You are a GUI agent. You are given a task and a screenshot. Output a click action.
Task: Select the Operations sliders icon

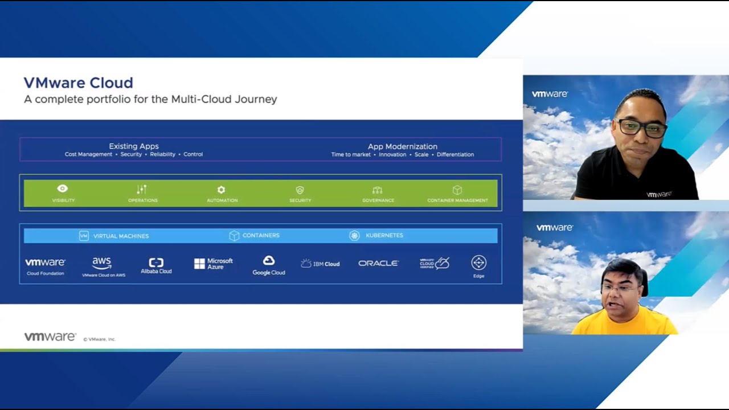coord(142,189)
